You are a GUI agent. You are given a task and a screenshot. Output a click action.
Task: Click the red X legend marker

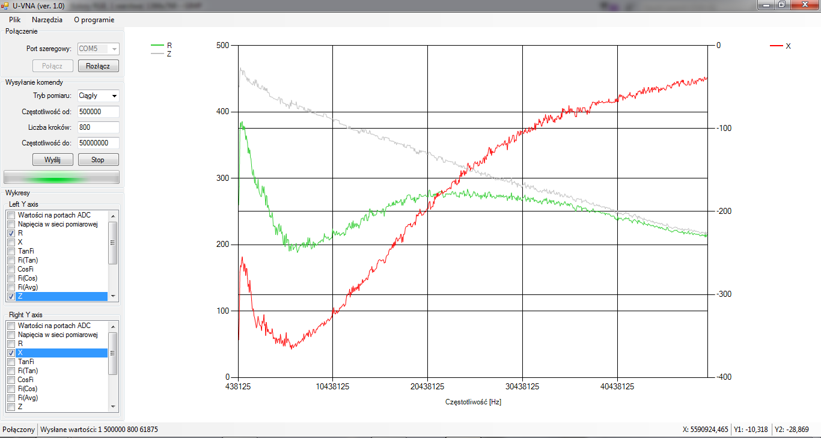click(x=777, y=46)
